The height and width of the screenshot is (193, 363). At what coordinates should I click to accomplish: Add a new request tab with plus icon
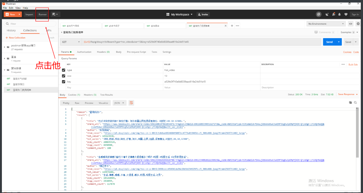point(232,26)
